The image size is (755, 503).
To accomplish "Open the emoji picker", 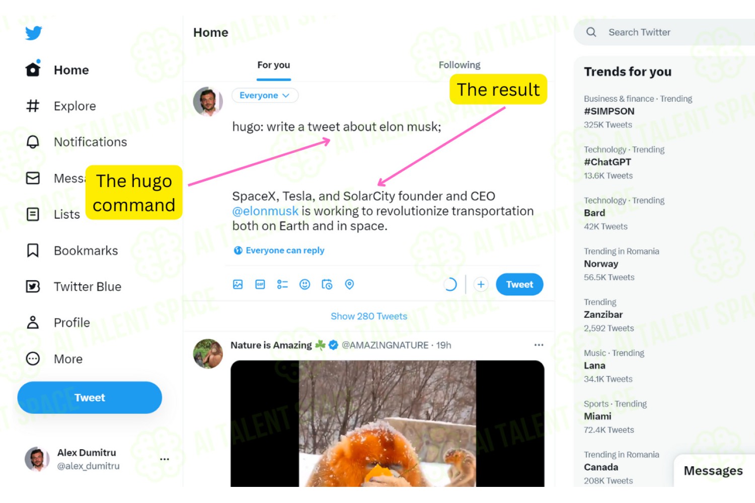I will [305, 284].
